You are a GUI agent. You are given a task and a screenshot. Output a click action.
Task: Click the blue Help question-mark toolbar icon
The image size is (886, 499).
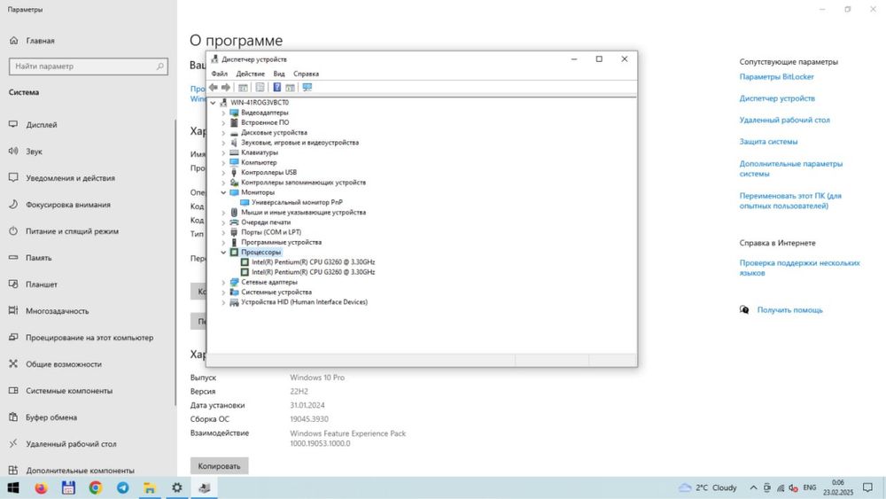pyautogui.click(x=276, y=87)
